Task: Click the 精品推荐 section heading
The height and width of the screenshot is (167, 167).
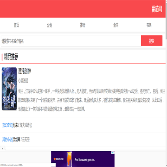Action: pos(11,57)
